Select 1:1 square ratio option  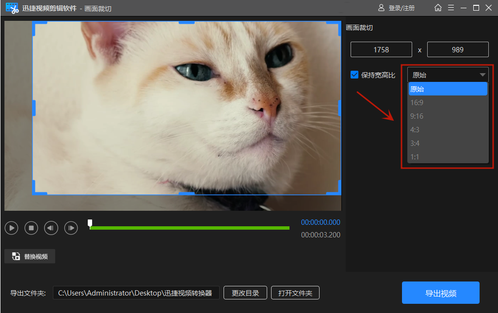pyautogui.click(x=415, y=157)
